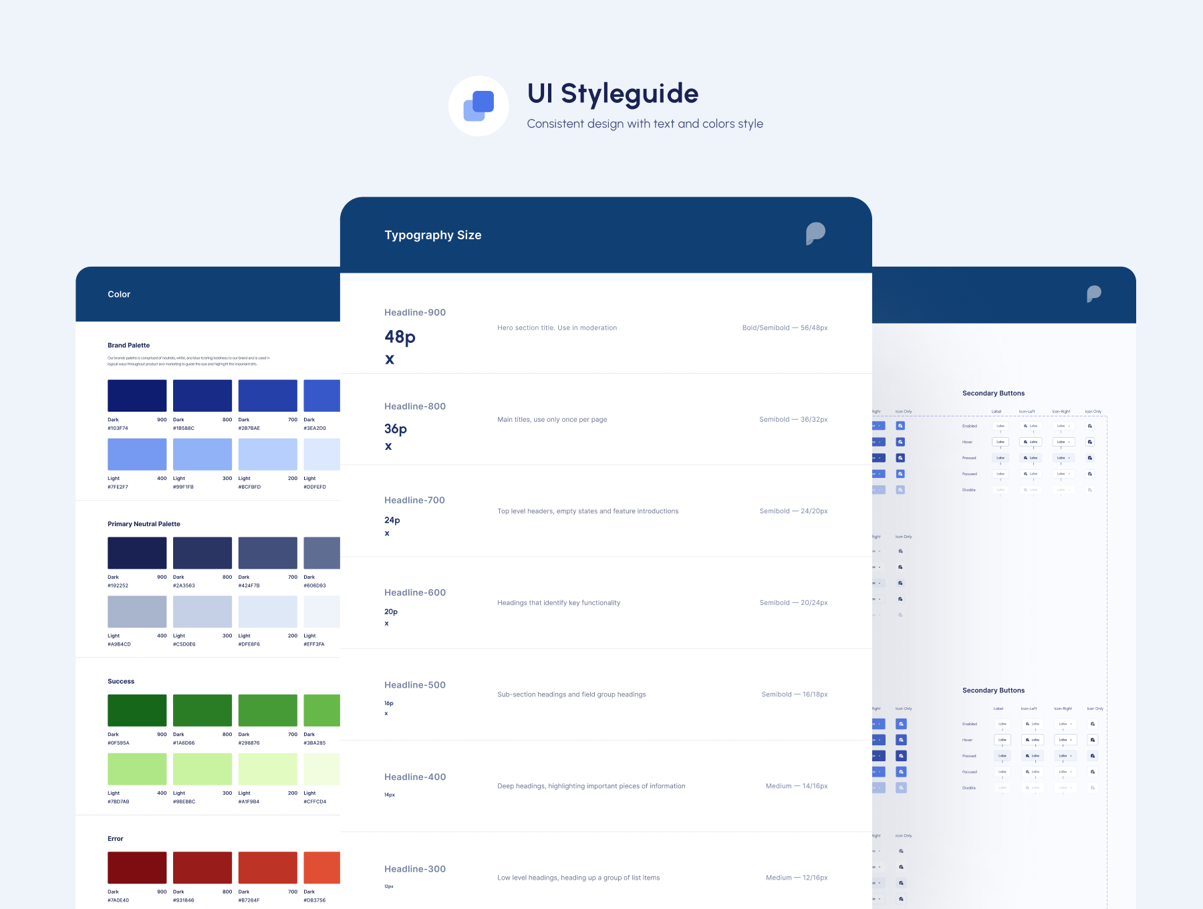
Task: Click the Disable icon-only button in first Secondary Buttons group
Action: [1090, 490]
